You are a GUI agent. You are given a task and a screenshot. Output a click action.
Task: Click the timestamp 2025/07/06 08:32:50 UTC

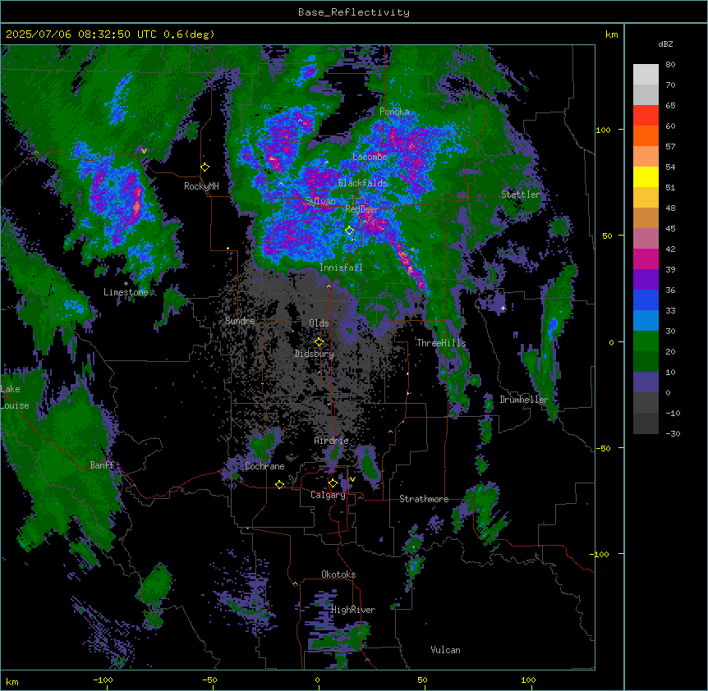point(80,34)
